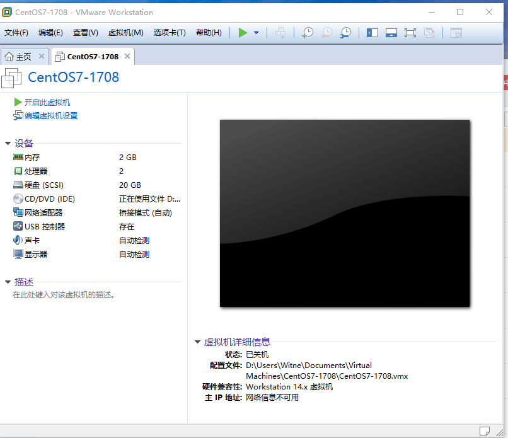
Task: Click the send Ctrl+Alt+Del toolbar icon
Action: tap(280, 33)
